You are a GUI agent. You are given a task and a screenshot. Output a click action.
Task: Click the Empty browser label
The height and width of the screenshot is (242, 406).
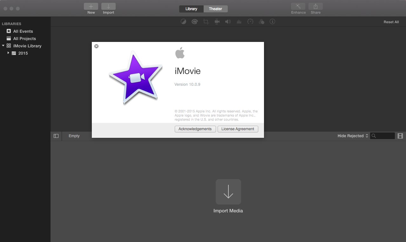(x=74, y=136)
